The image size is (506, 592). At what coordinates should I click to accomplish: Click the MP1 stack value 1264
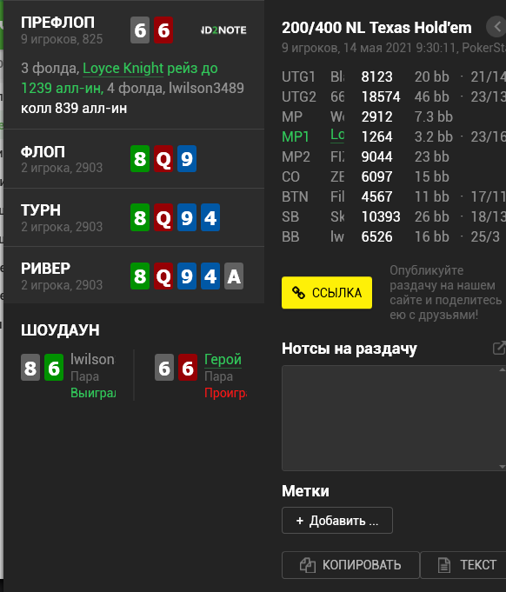(x=376, y=136)
